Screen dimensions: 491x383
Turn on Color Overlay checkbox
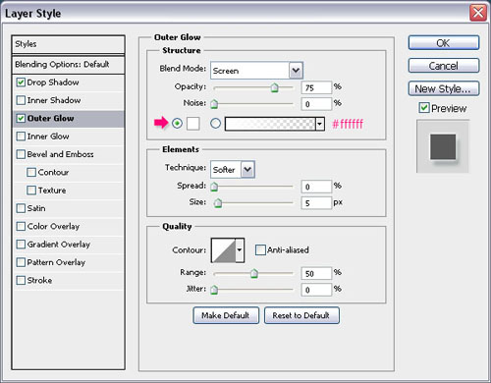21,226
